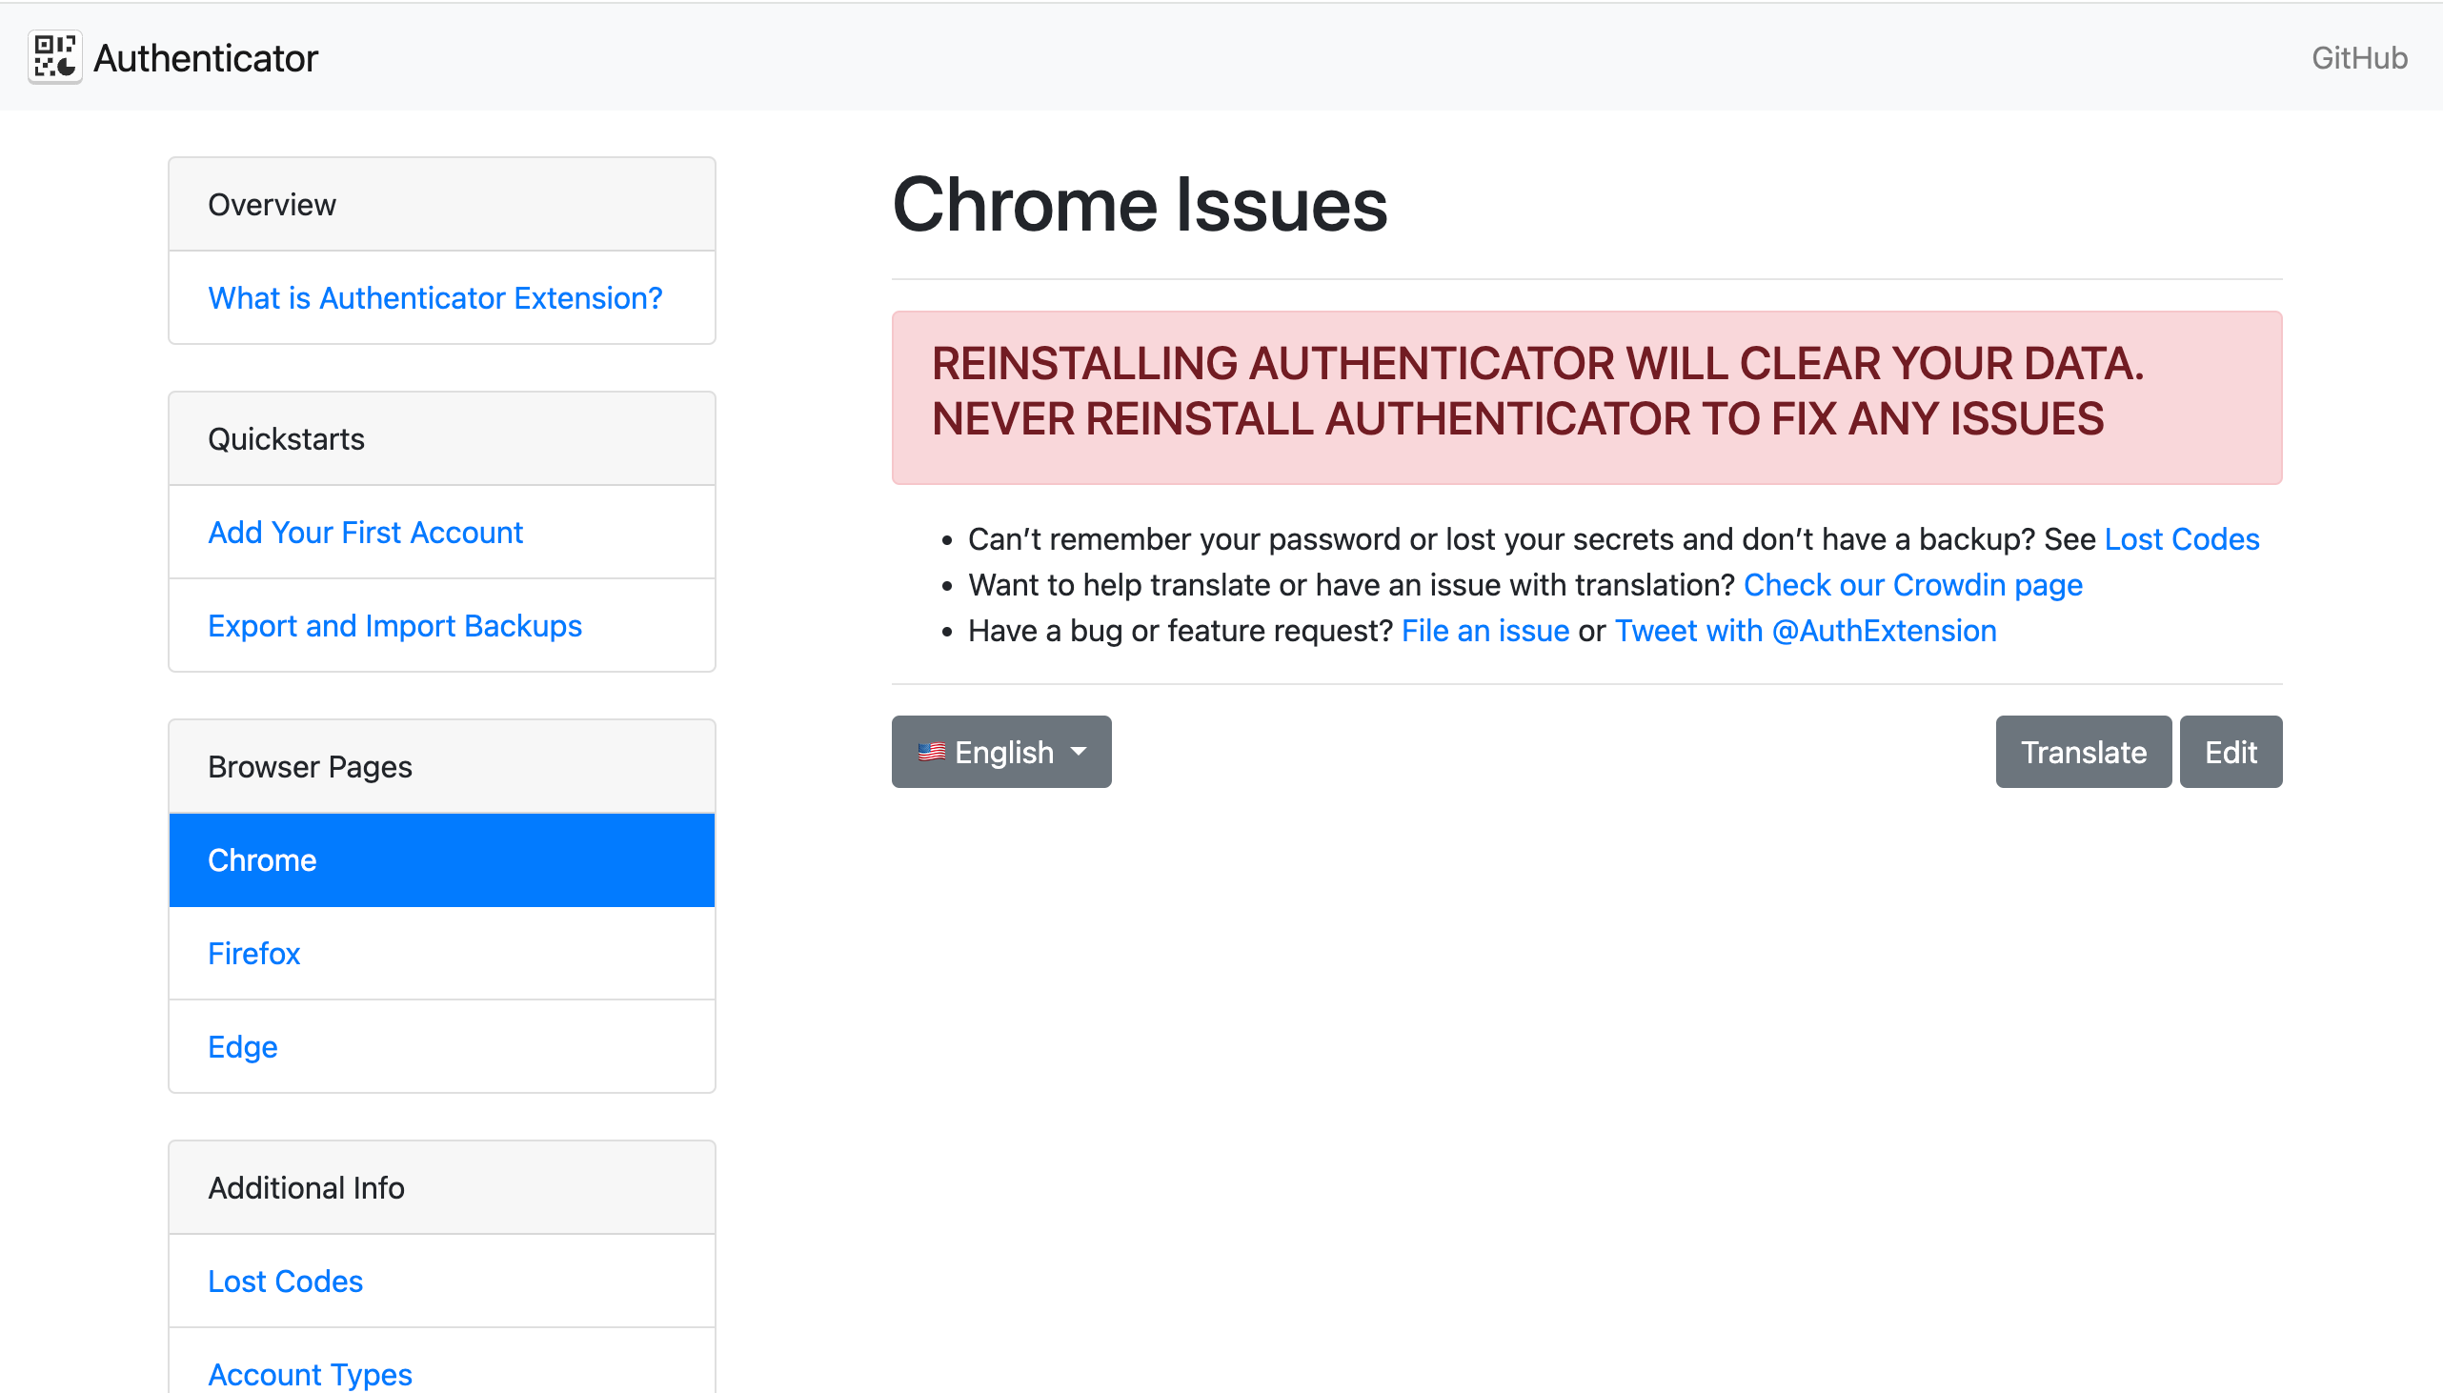Viewport: 2443px width, 1393px height.
Task: Click the Translate button
Action: [2083, 752]
